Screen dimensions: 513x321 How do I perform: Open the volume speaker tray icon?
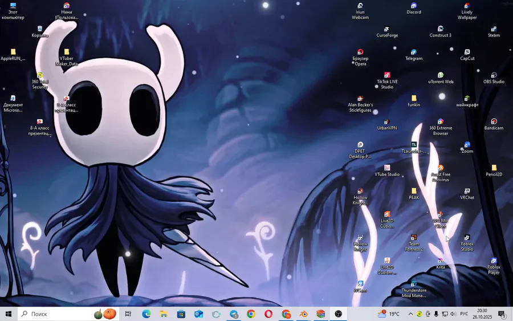pos(453,314)
